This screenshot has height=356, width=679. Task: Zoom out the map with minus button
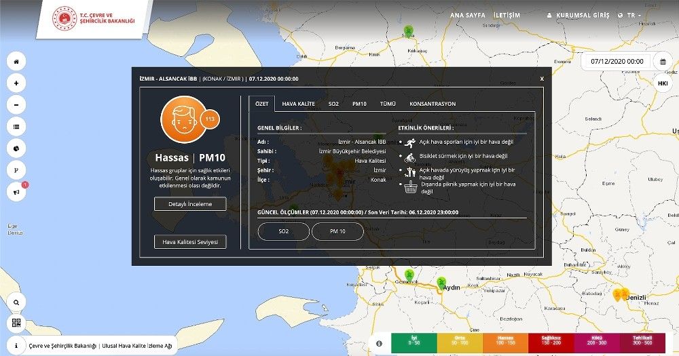[16, 104]
